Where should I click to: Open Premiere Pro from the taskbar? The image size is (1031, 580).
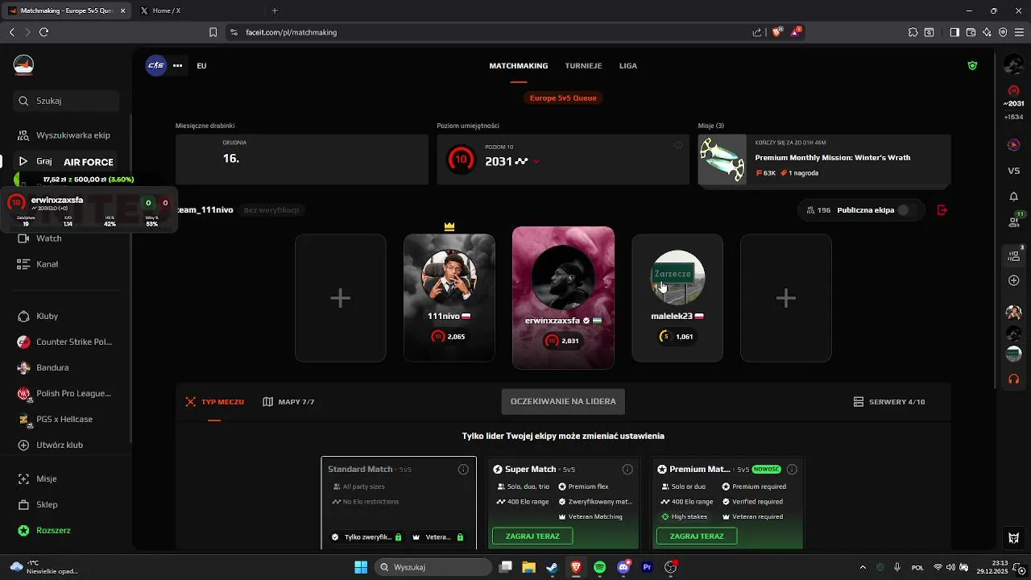(647, 567)
